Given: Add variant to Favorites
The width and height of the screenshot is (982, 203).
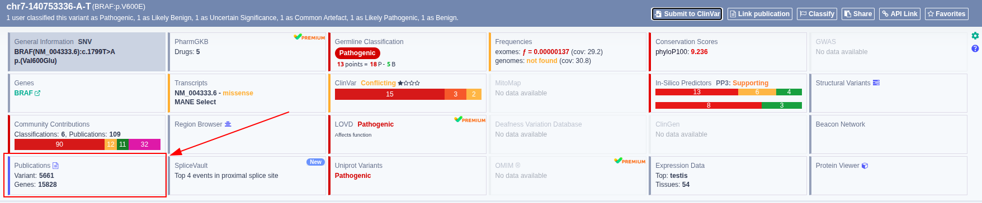Looking at the screenshot, I should click(x=946, y=14).
